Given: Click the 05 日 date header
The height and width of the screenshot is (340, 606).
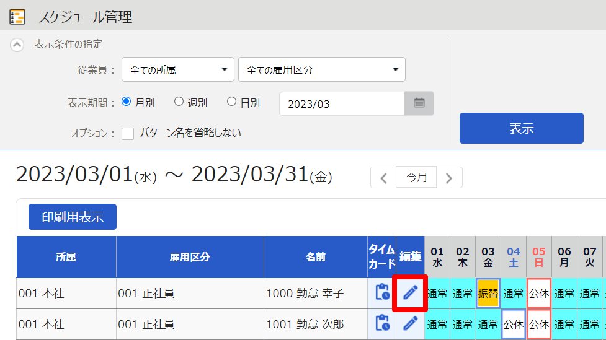Looking at the screenshot, I should (x=539, y=257).
